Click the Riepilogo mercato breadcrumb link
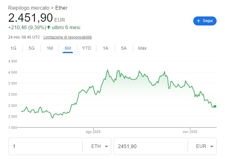Screen dimensions: 225x159 click(29, 8)
